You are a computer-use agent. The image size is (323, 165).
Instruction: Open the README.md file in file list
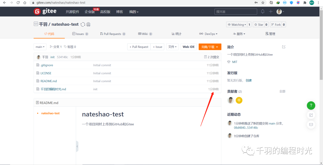pos(49,81)
